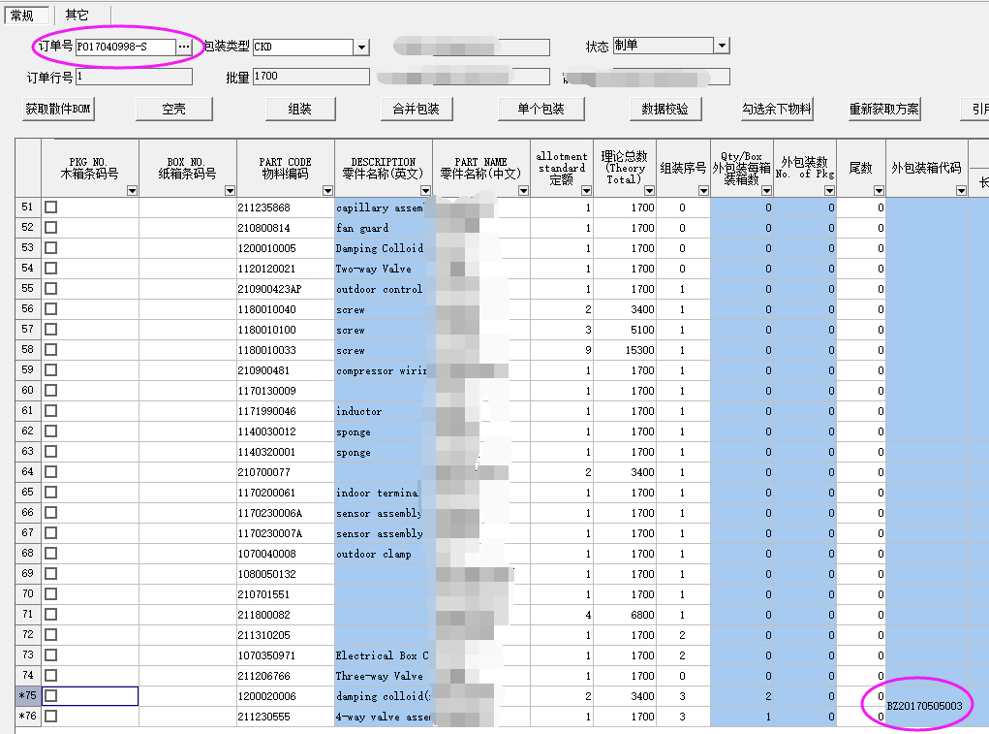The image size is (989, 734).
Task: Check the checkbox in row 52
Action: point(51,227)
